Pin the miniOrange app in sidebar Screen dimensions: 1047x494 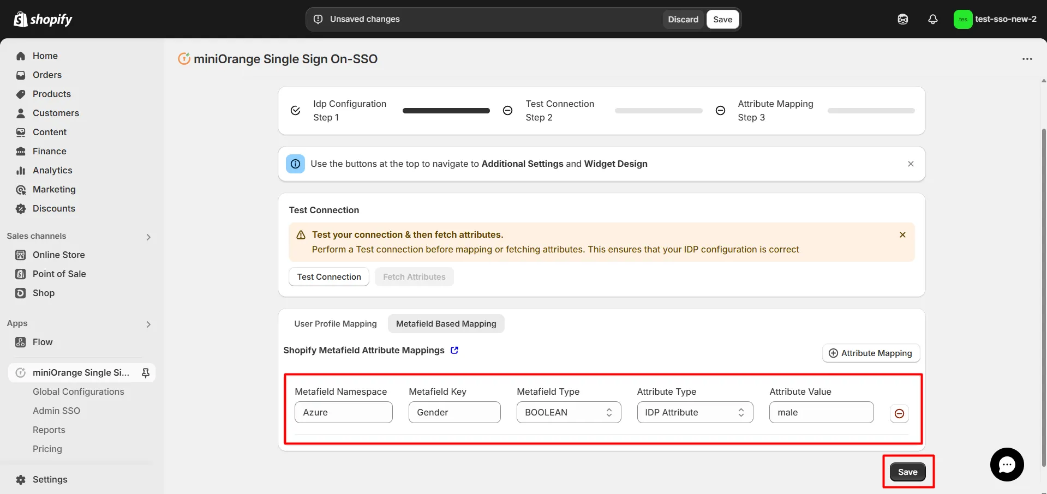(x=145, y=372)
